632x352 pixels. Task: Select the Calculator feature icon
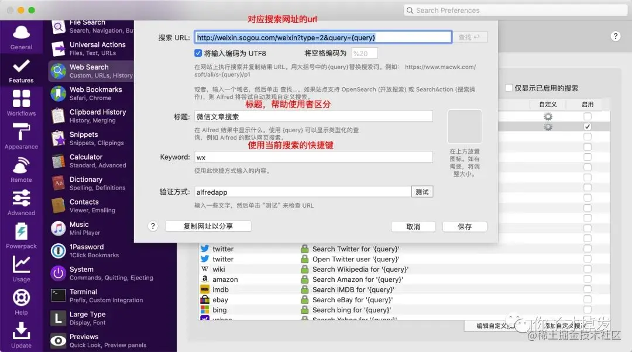pyautogui.click(x=58, y=160)
